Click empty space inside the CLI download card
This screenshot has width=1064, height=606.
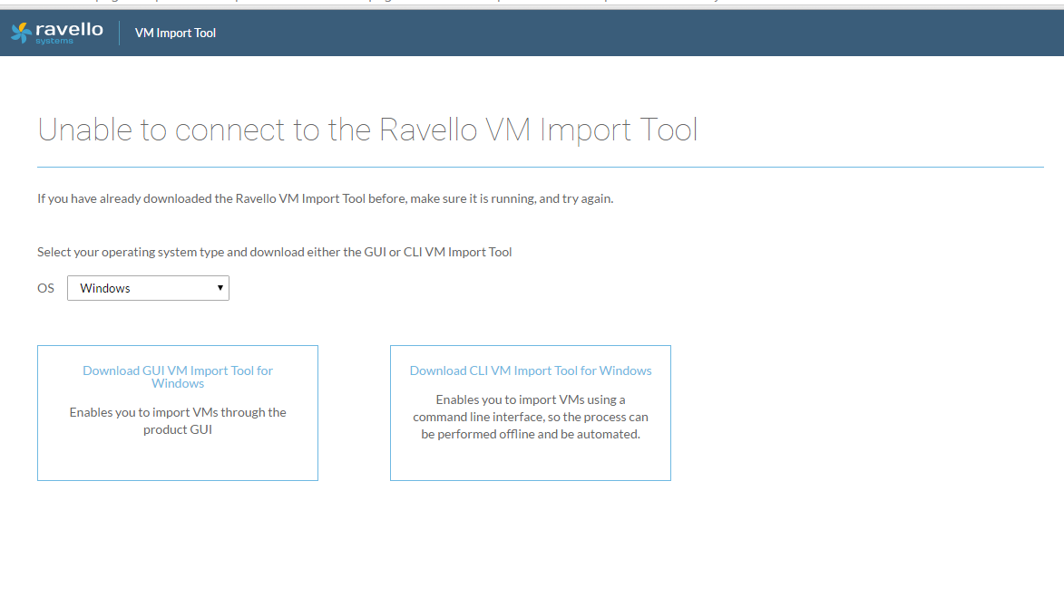pyautogui.click(x=531, y=462)
